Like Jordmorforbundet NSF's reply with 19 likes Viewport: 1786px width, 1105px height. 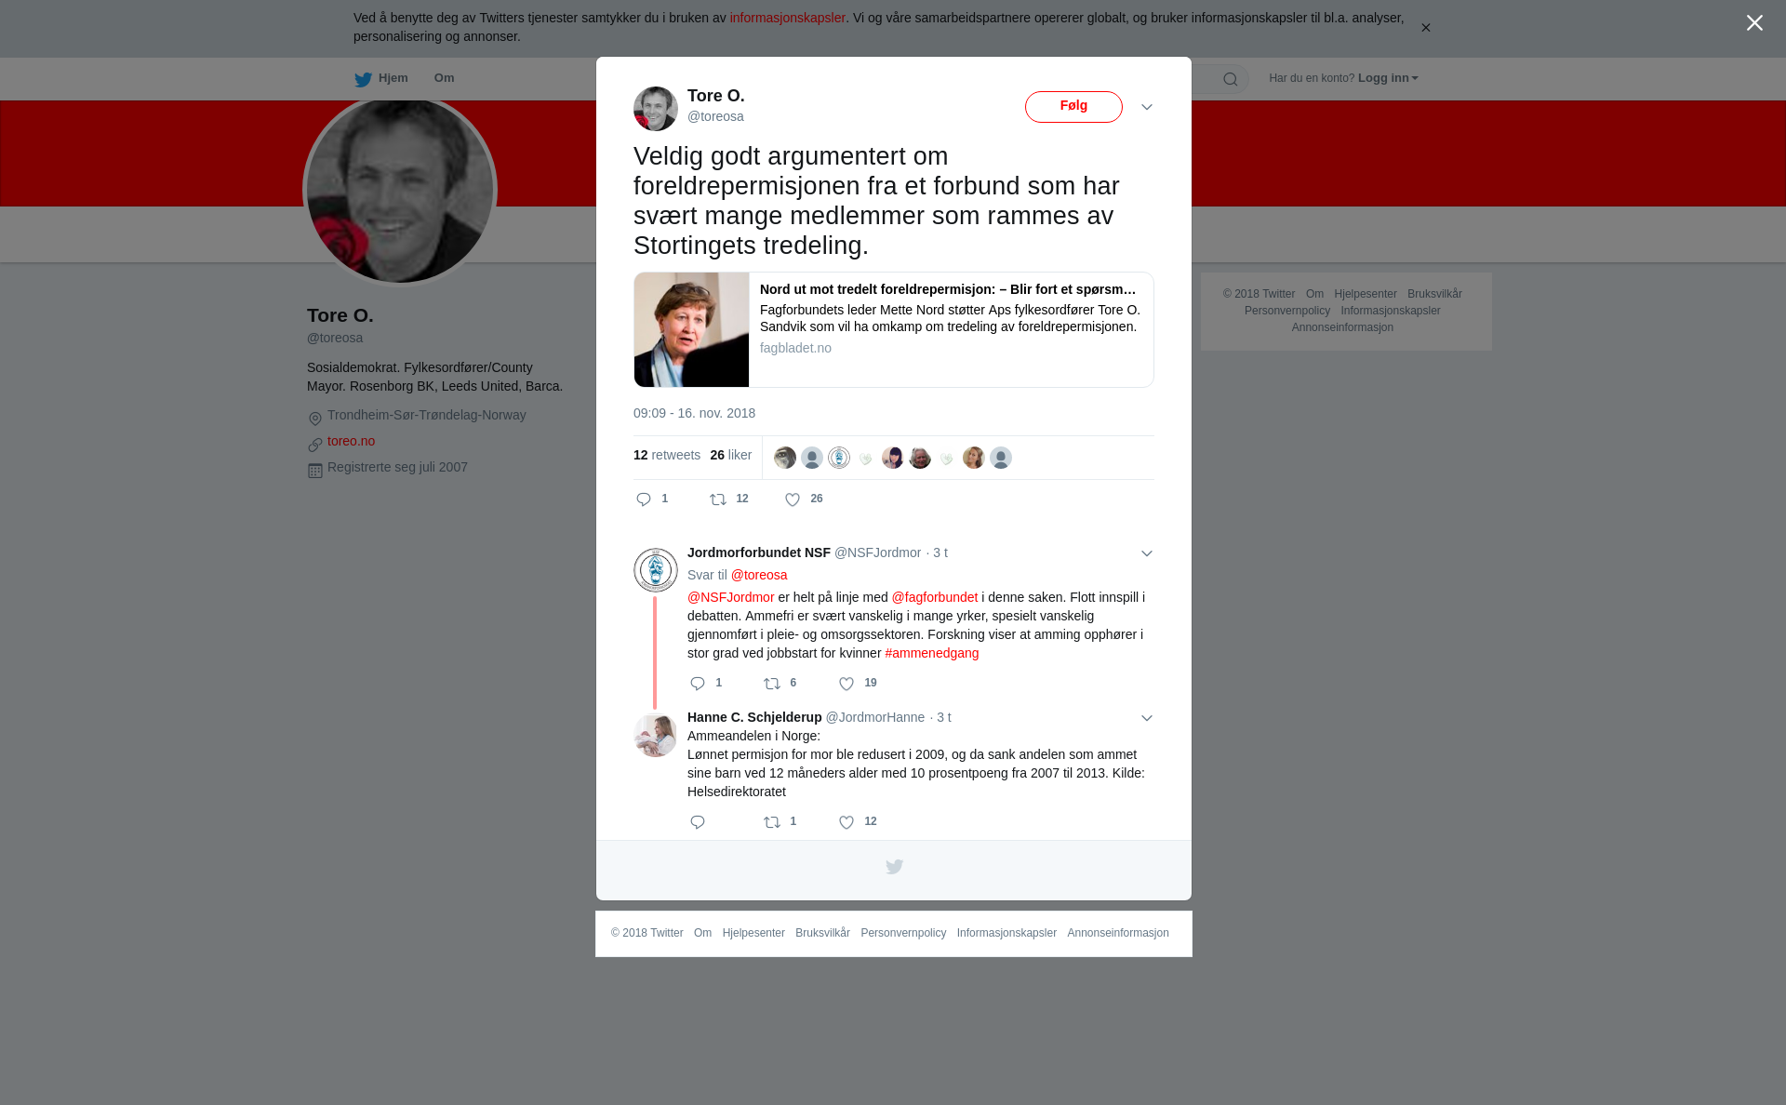pyautogui.click(x=846, y=684)
